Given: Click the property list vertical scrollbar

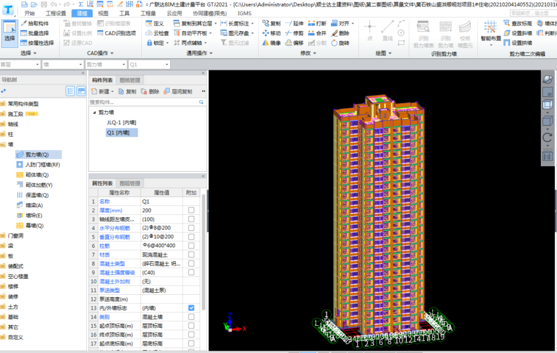Looking at the screenshot, I should point(204,252).
